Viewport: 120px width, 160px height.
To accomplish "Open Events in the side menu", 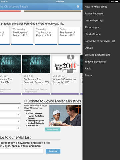I will [89, 75].
